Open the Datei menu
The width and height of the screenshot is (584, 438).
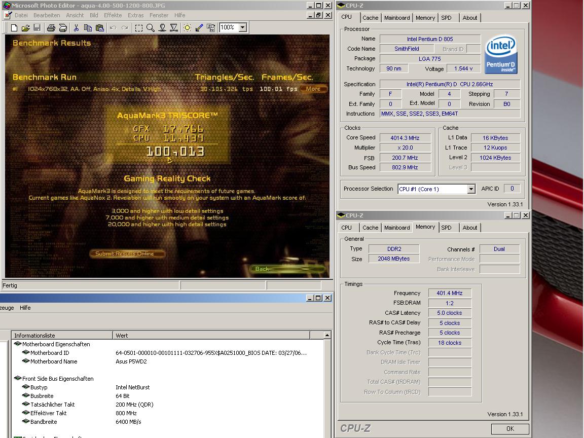(x=21, y=15)
